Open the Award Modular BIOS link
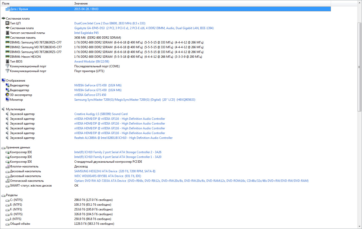This screenshot has height=229, width=362. point(92,62)
